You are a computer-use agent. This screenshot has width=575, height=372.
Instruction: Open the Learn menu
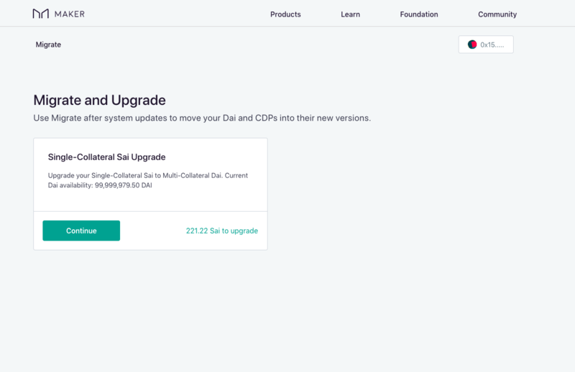(x=350, y=14)
